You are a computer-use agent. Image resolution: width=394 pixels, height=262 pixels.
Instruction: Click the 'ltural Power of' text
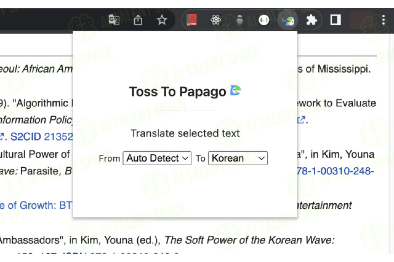coord(35,154)
